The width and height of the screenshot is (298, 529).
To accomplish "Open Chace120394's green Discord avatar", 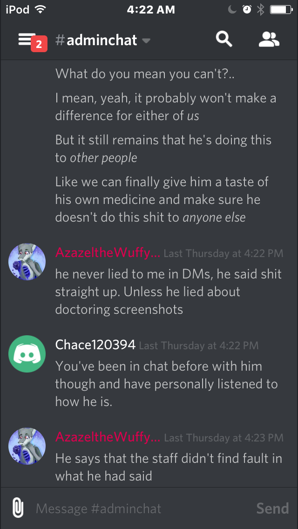I will click(x=27, y=354).
